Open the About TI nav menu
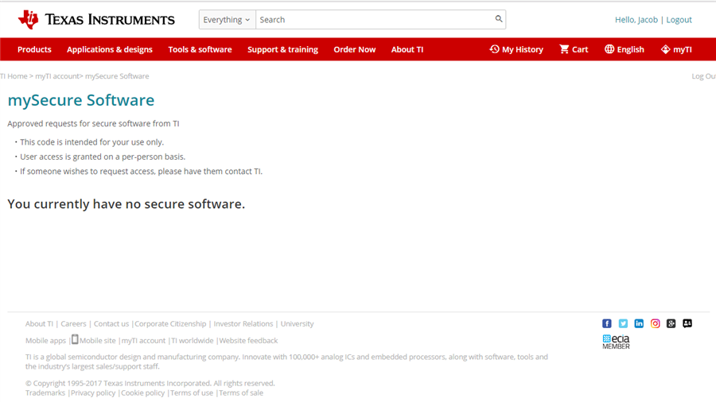 [x=407, y=49]
